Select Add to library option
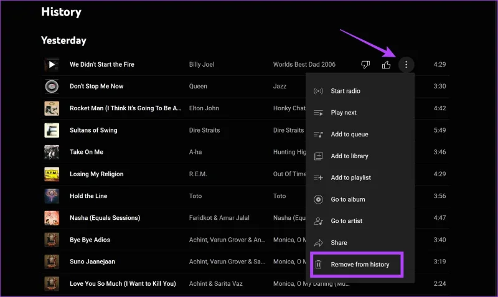 pyautogui.click(x=360, y=156)
